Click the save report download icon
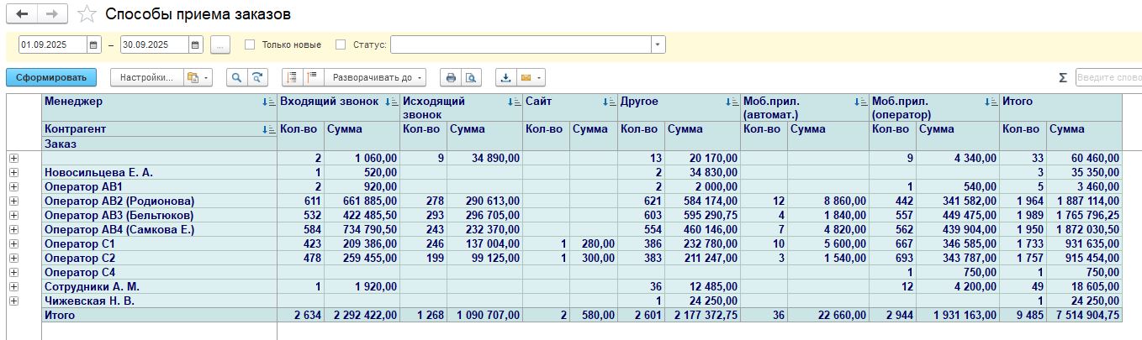 [x=505, y=77]
